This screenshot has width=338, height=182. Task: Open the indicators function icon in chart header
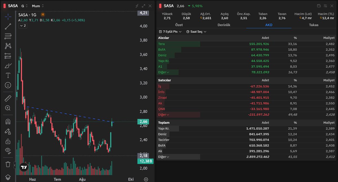pos(137,6)
